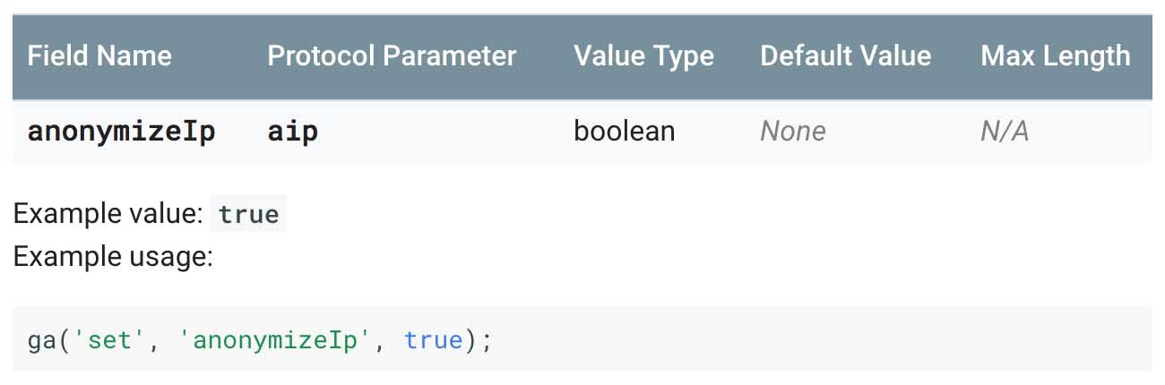
Task: Select the N/A max length cell
Action: point(1004,132)
